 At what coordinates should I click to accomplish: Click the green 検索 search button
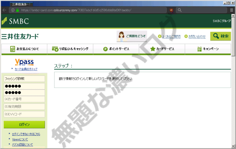tap(221, 36)
